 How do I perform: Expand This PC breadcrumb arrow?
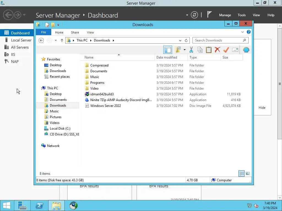tap(91, 40)
